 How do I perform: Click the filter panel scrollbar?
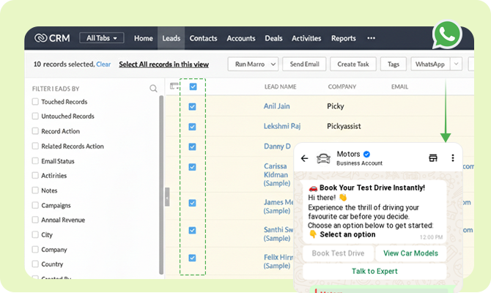(x=161, y=185)
